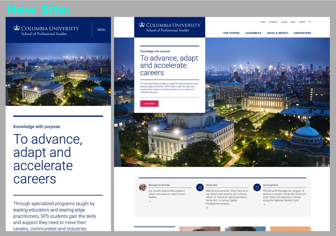Click the crown emblem in the desktop logo
The image size is (336, 236).
[142, 25]
